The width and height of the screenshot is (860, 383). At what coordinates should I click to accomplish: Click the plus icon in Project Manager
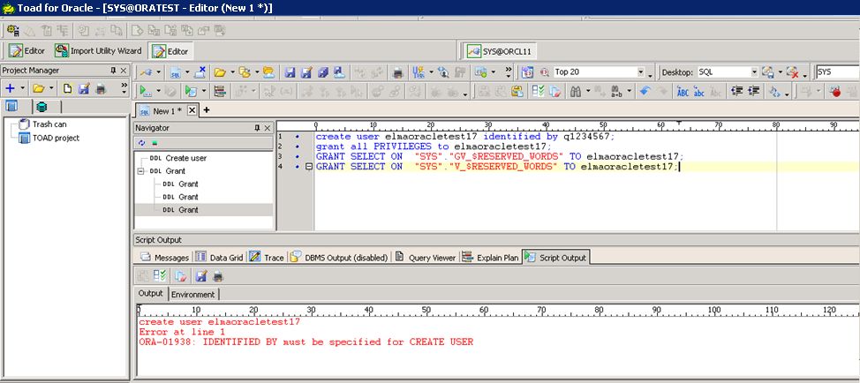point(10,88)
